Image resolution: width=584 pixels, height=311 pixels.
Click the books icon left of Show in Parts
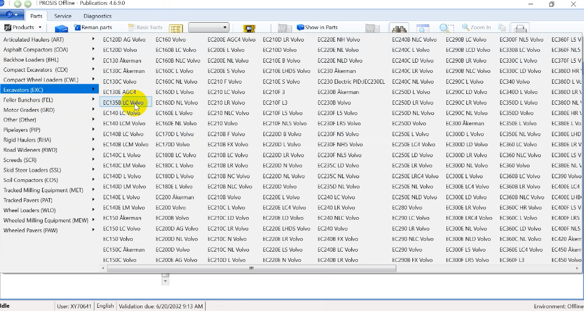tap(285, 28)
